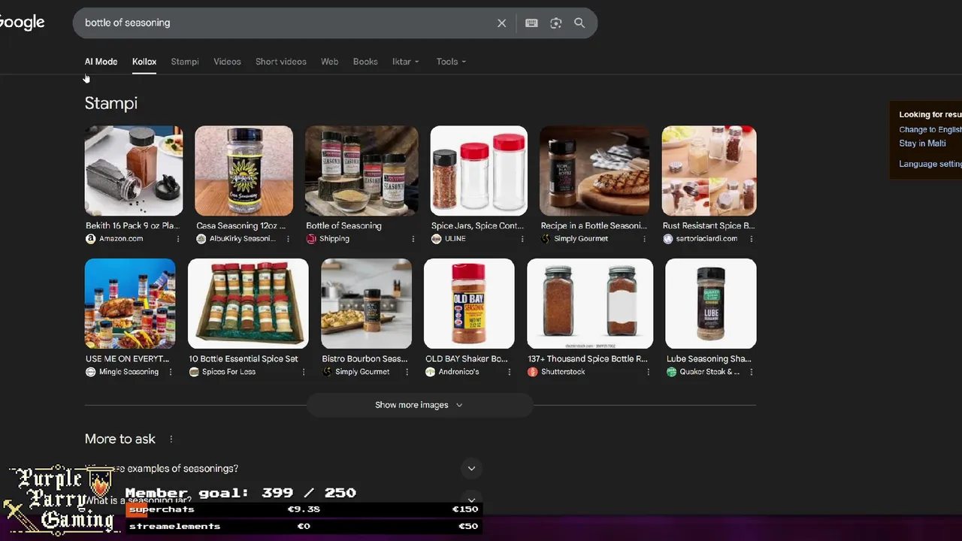Click Change to English link
Viewport: 962px width, 541px height.
click(x=930, y=129)
